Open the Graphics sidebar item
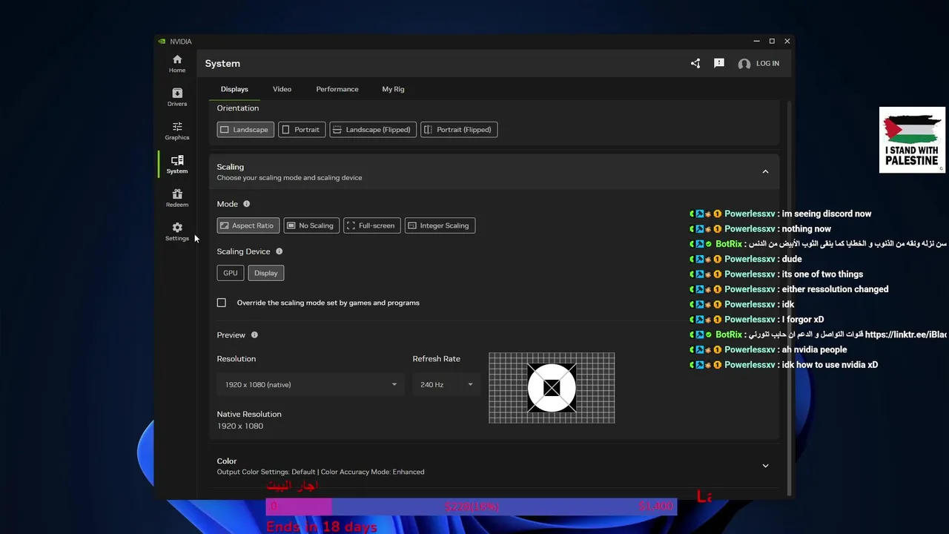949x534 pixels. point(177,131)
